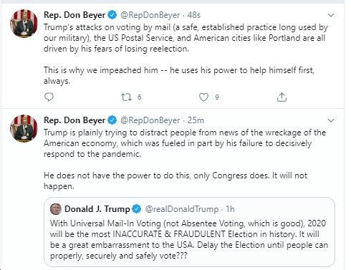Click verified badge next to Donald J. Trump
The height and width of the screenshot is (270, 351).
pyautogui.click(x=137, y=209)
